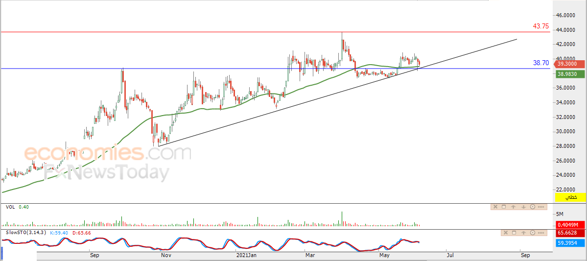The image size is (587, 261).
Task: Maximize the SlowSTO indicator panel
Action: click(514, 233)
